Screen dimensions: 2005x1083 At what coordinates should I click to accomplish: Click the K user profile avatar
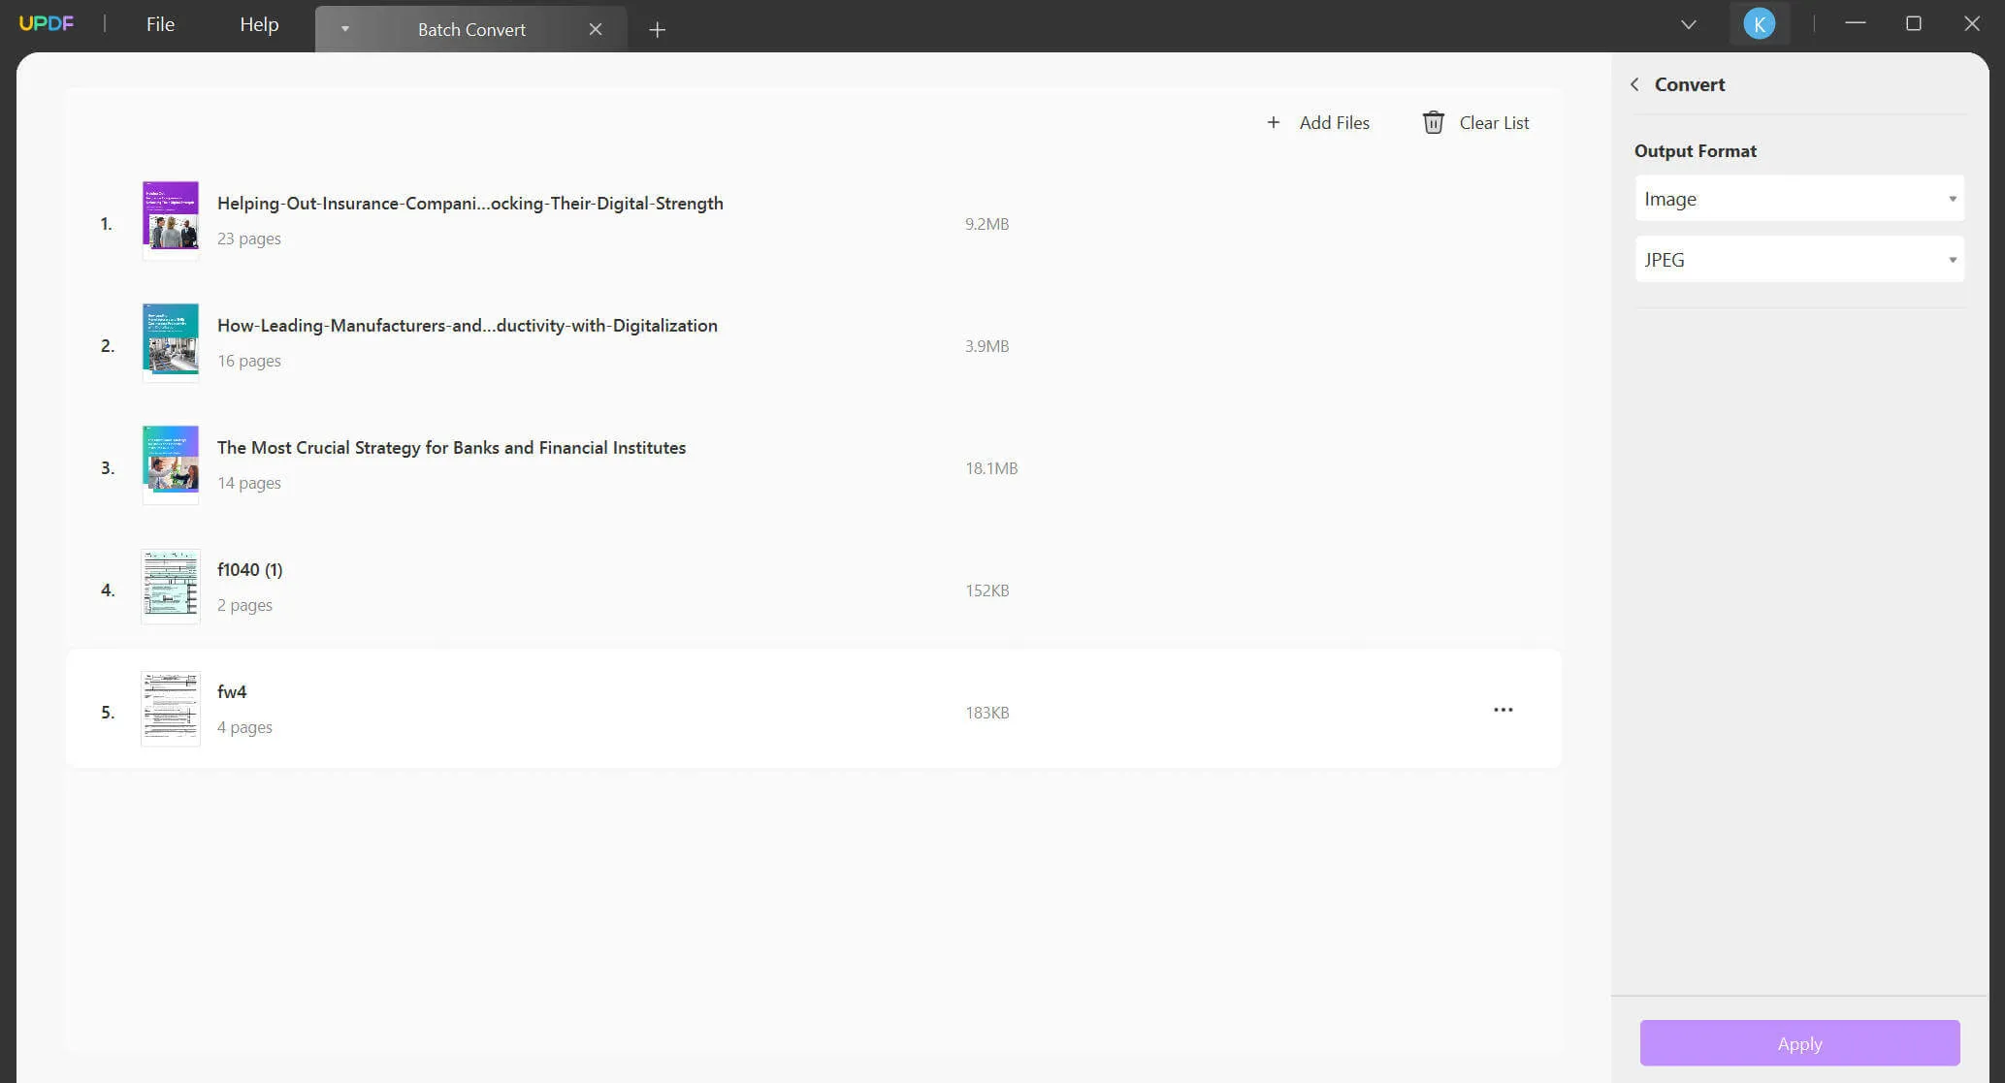tap(1759, 24)
